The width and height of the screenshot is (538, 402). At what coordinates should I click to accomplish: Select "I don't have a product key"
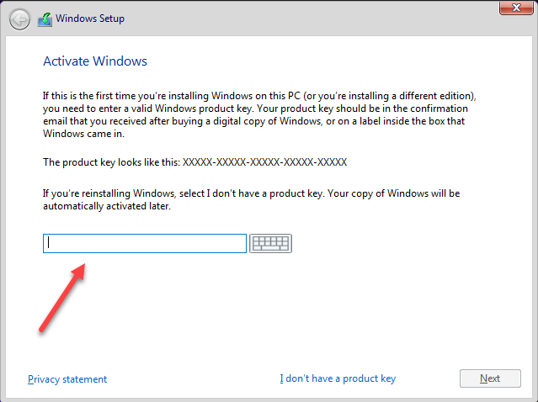pyautogui.click(x=338, y=378)
